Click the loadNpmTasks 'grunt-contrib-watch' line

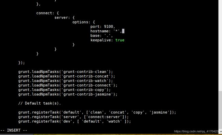click(x=66, y=81)
